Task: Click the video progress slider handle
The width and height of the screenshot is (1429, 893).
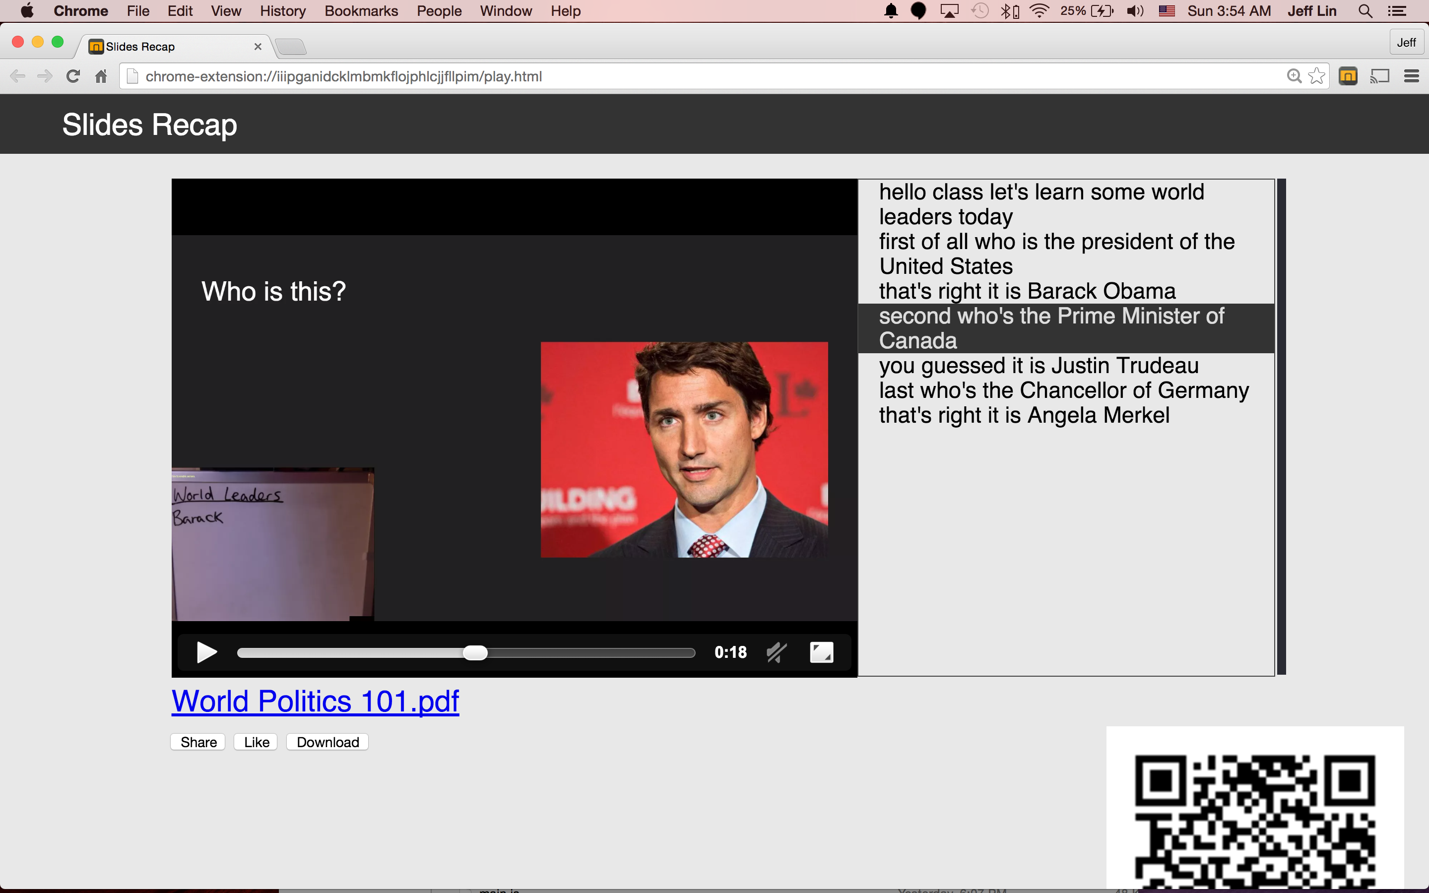Action: [x=475, y=652]
